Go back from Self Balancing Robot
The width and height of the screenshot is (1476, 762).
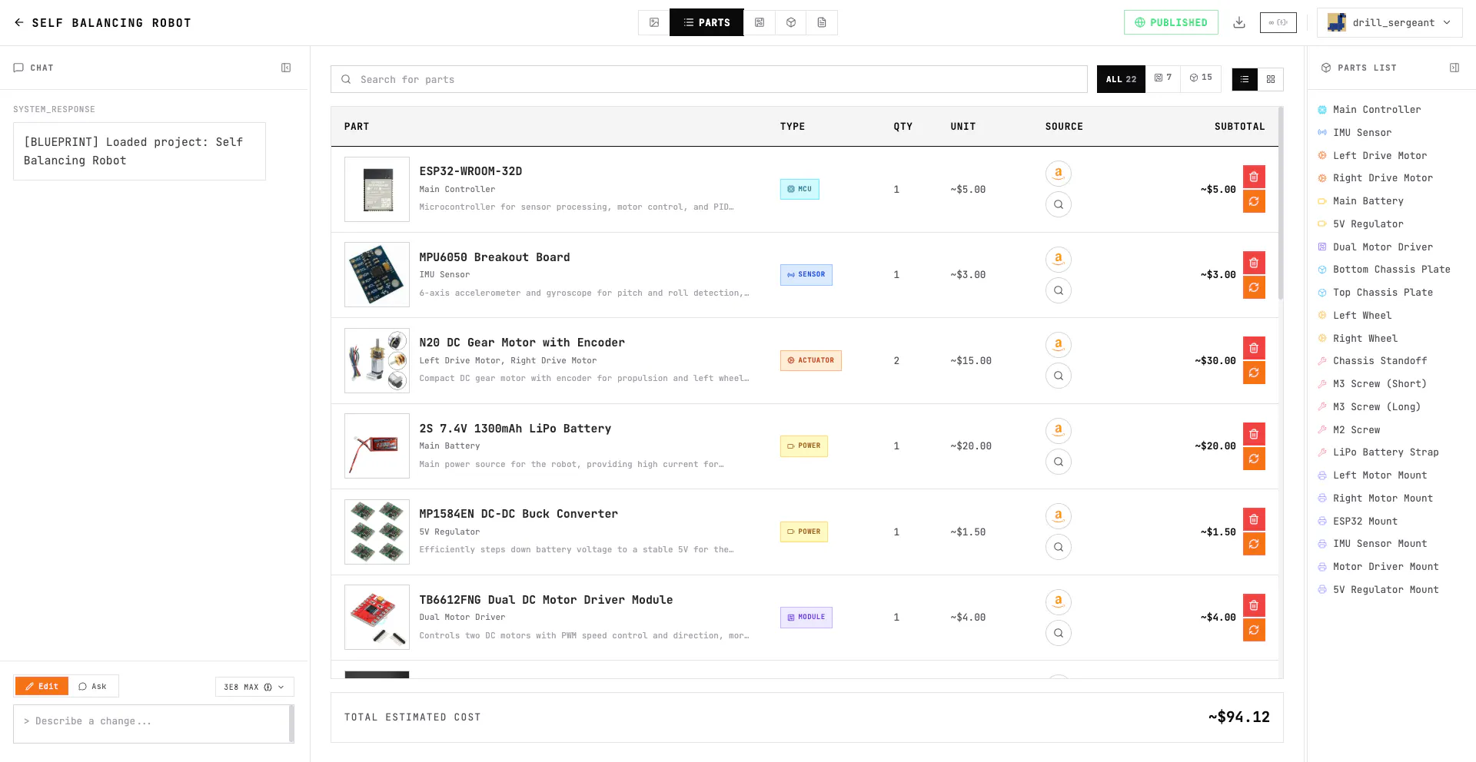pyautogui.click(x=19, y=22)
